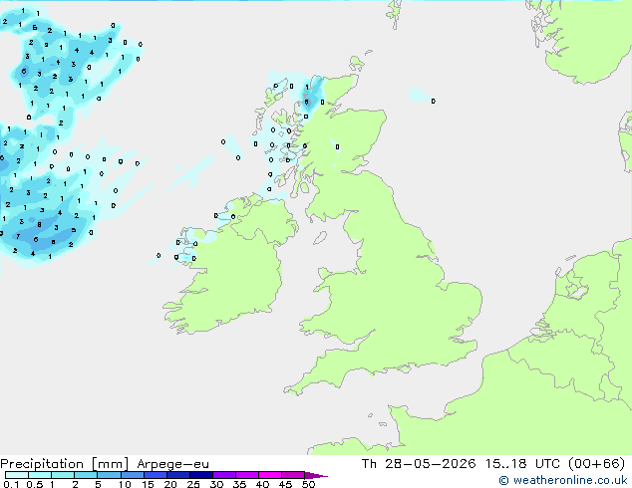
Task: Click the 1–2 mm legend color box
Action: point(63,475)
